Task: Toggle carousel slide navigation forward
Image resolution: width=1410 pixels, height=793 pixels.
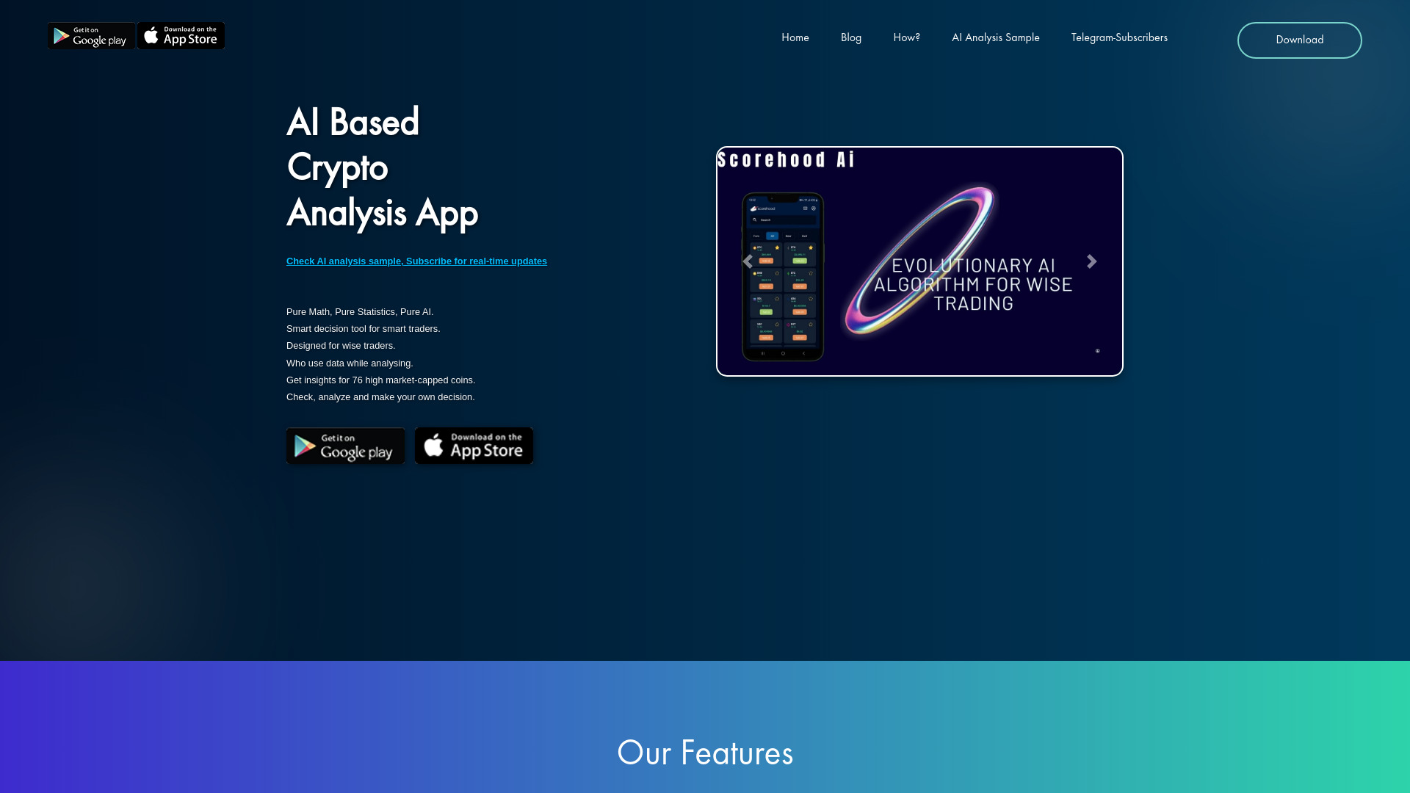Action: click(x=1092, y=261)
